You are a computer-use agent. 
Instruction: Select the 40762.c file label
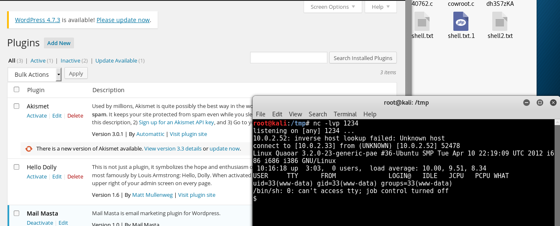(x=422, y=4)
